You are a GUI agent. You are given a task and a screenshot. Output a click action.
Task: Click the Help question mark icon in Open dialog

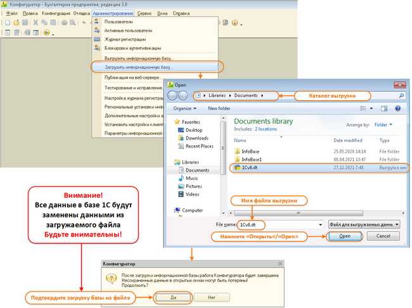(x=397, y=108)
